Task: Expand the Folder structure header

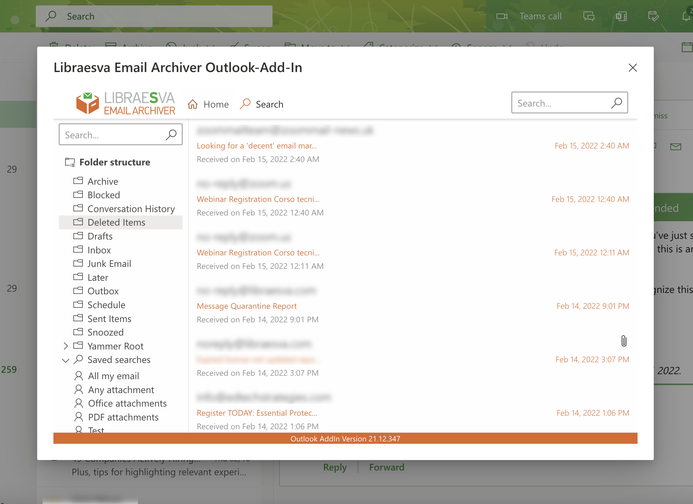Action: tap(115, 162)
